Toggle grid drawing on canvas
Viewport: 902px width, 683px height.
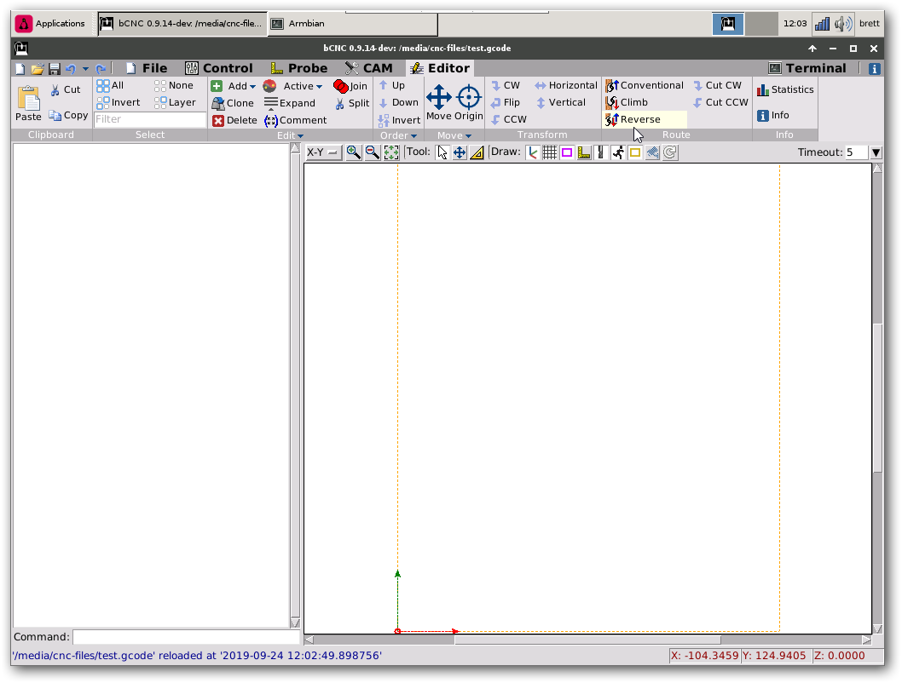(x=550, y=152)
